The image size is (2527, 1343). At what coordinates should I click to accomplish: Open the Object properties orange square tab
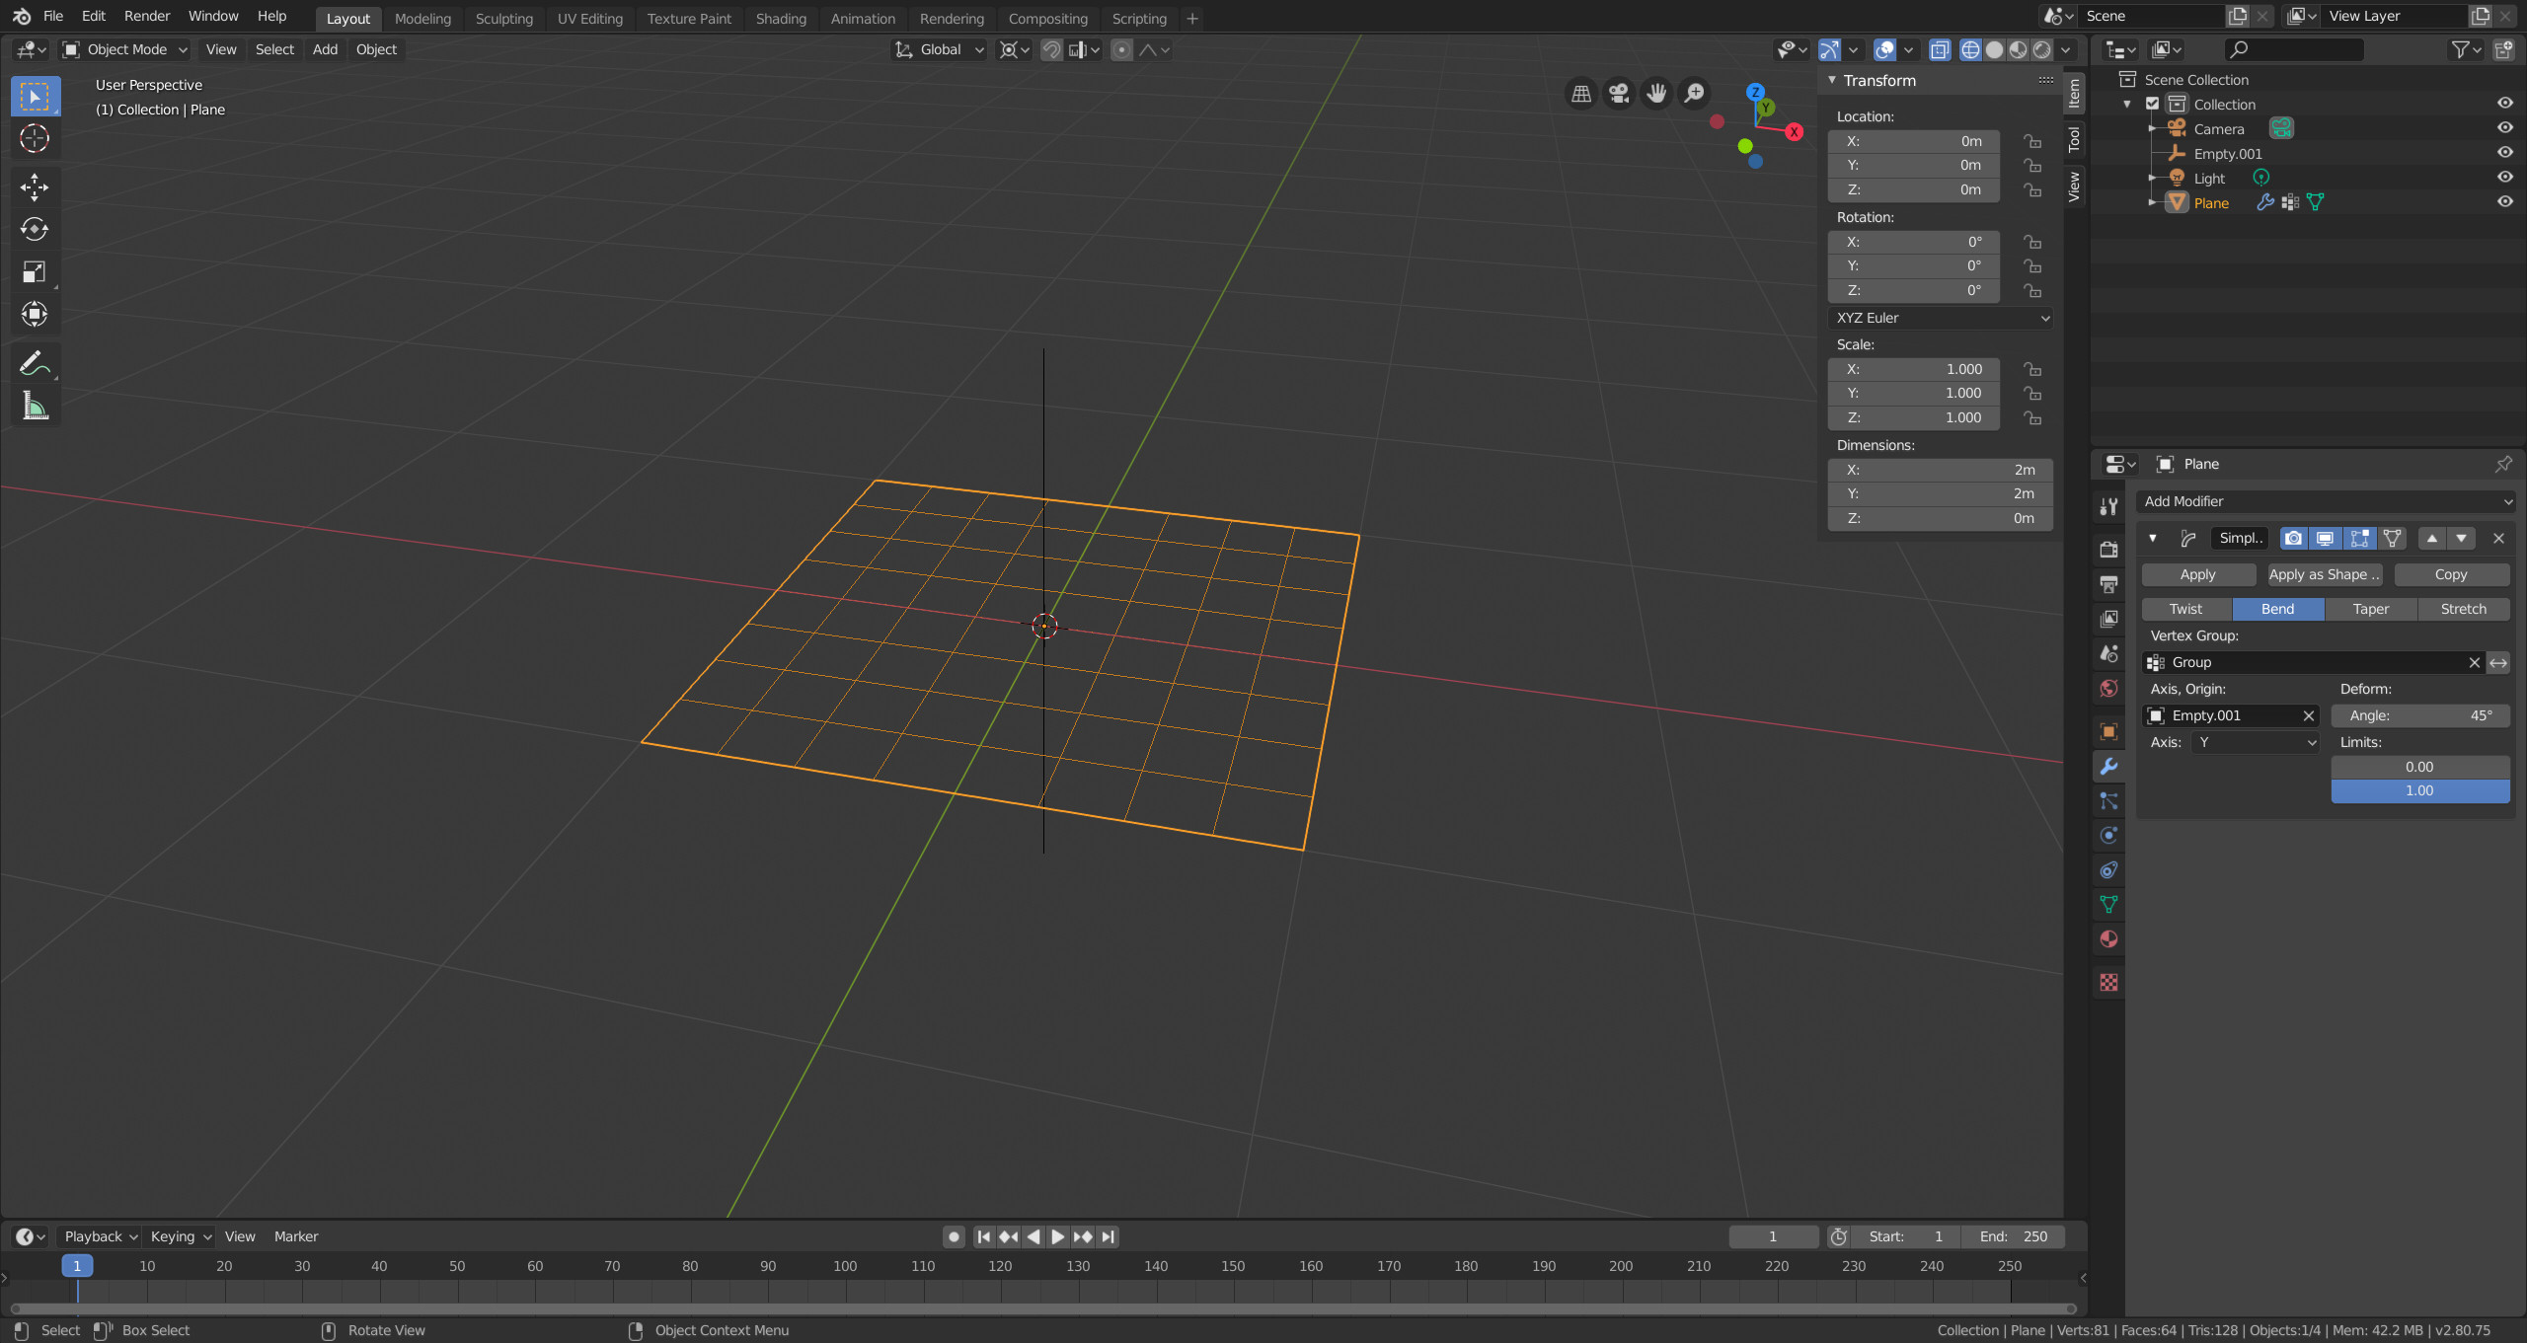(2109, 731)
